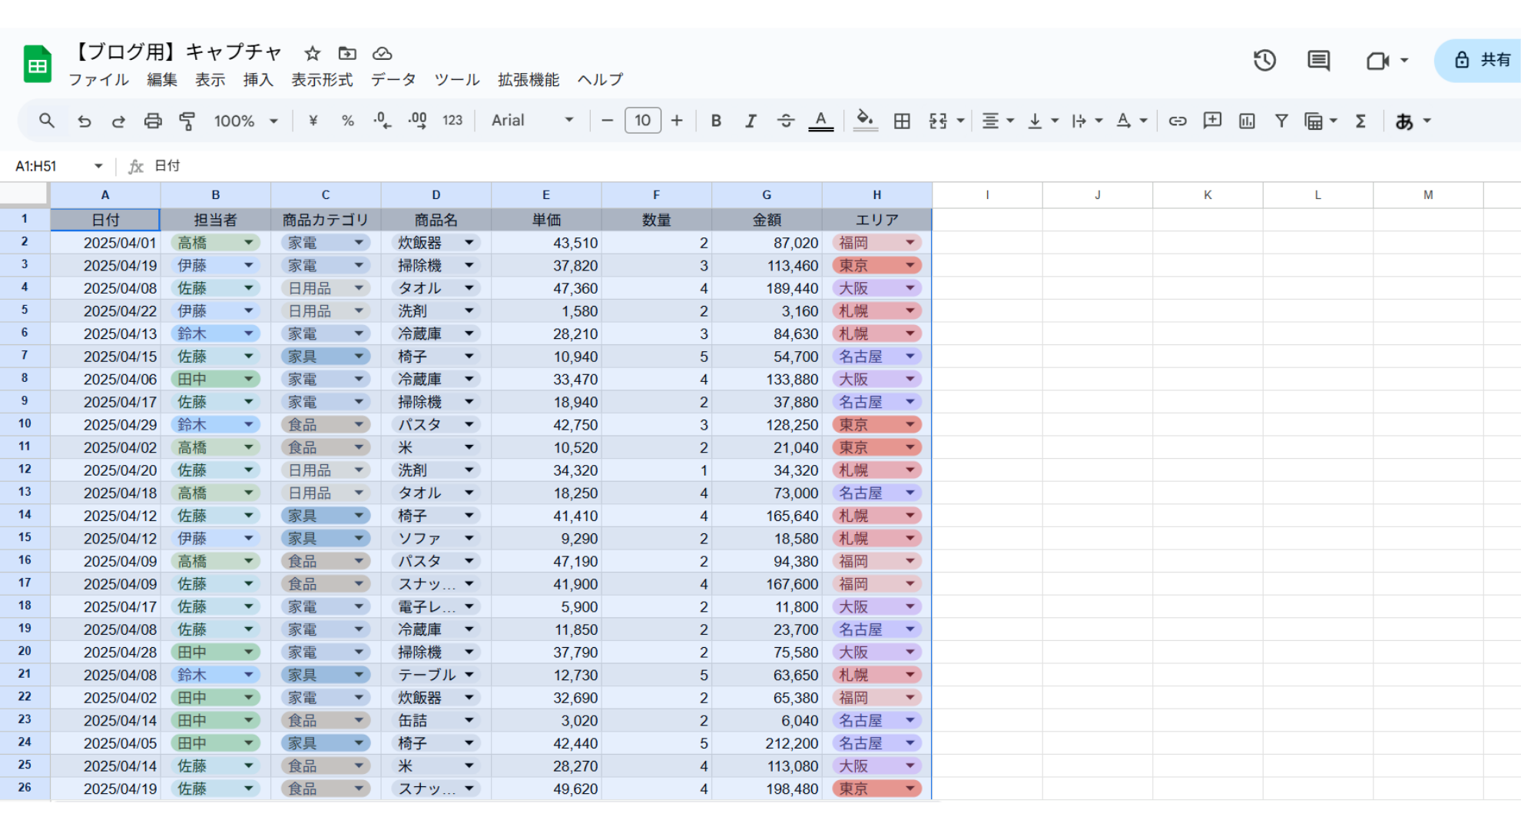Click the print icon
Image resolution: width=1521 pixels, height=830 pixels.
[x=153, y=121]
